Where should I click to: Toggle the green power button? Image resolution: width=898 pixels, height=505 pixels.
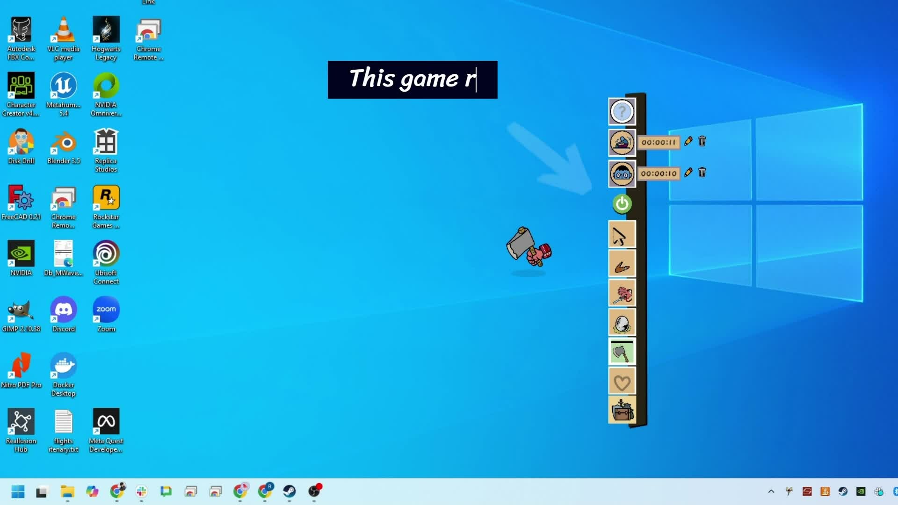[622, 204]
